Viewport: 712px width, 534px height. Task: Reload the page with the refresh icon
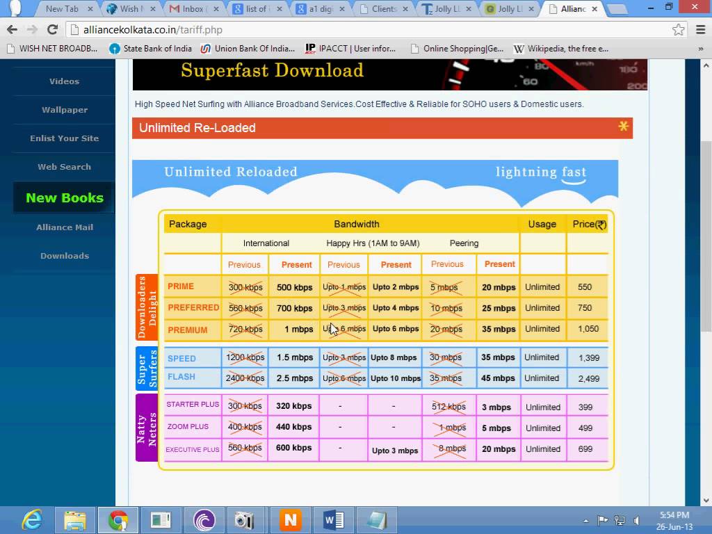52,30
